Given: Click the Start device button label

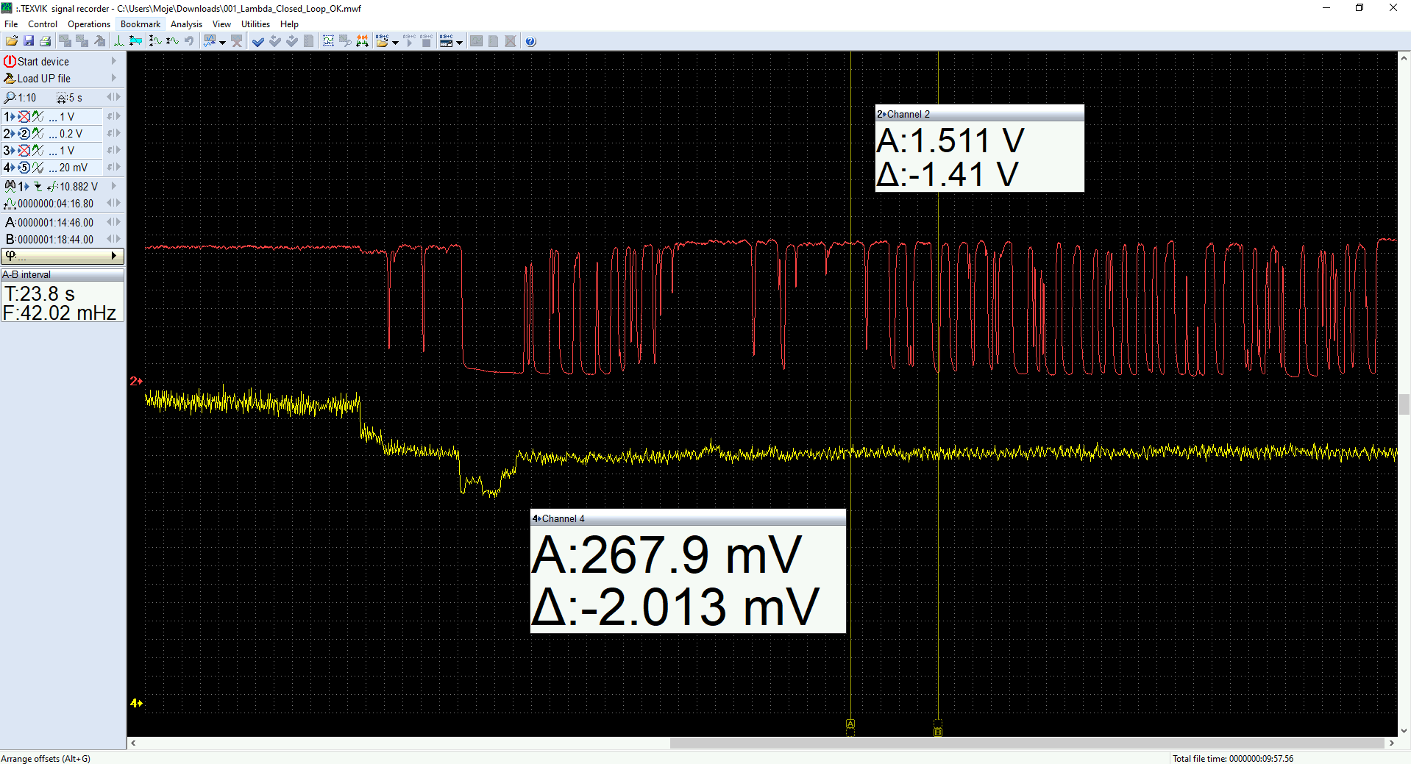Looking at the screenshot, I should tap(43, 62).
